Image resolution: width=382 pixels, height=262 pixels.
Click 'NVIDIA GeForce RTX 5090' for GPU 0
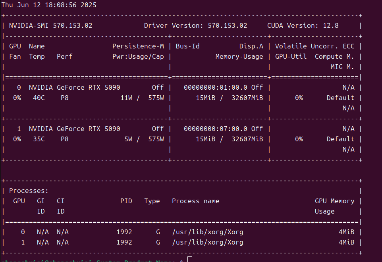tap(75, 87)
